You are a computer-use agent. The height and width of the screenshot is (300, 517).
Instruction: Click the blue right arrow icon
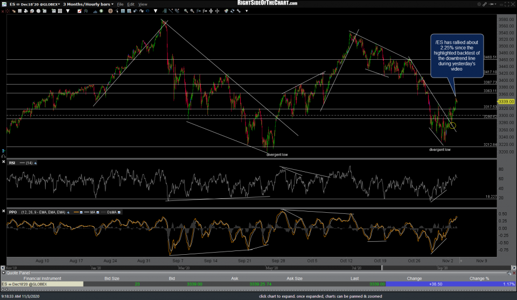148,11
